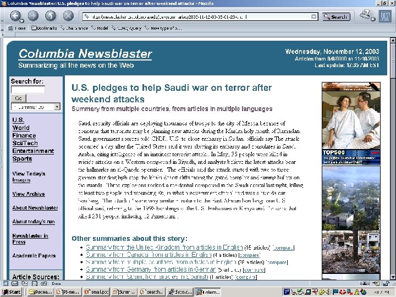The height and width of the screenshot is (297, 396).
Task: Click the destroyed buildings rubble photo
Action: tap(351, 251)
